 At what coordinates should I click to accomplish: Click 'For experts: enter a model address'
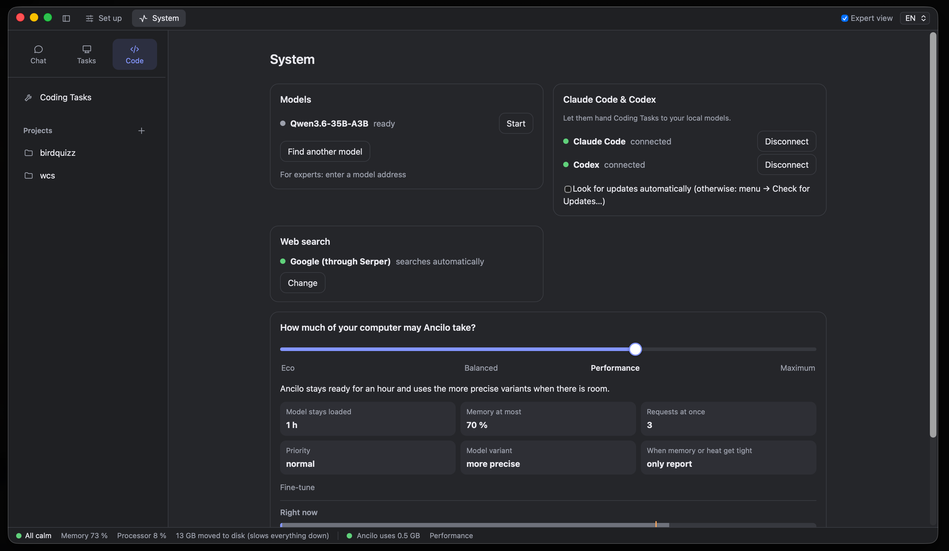tap(343, 175)
